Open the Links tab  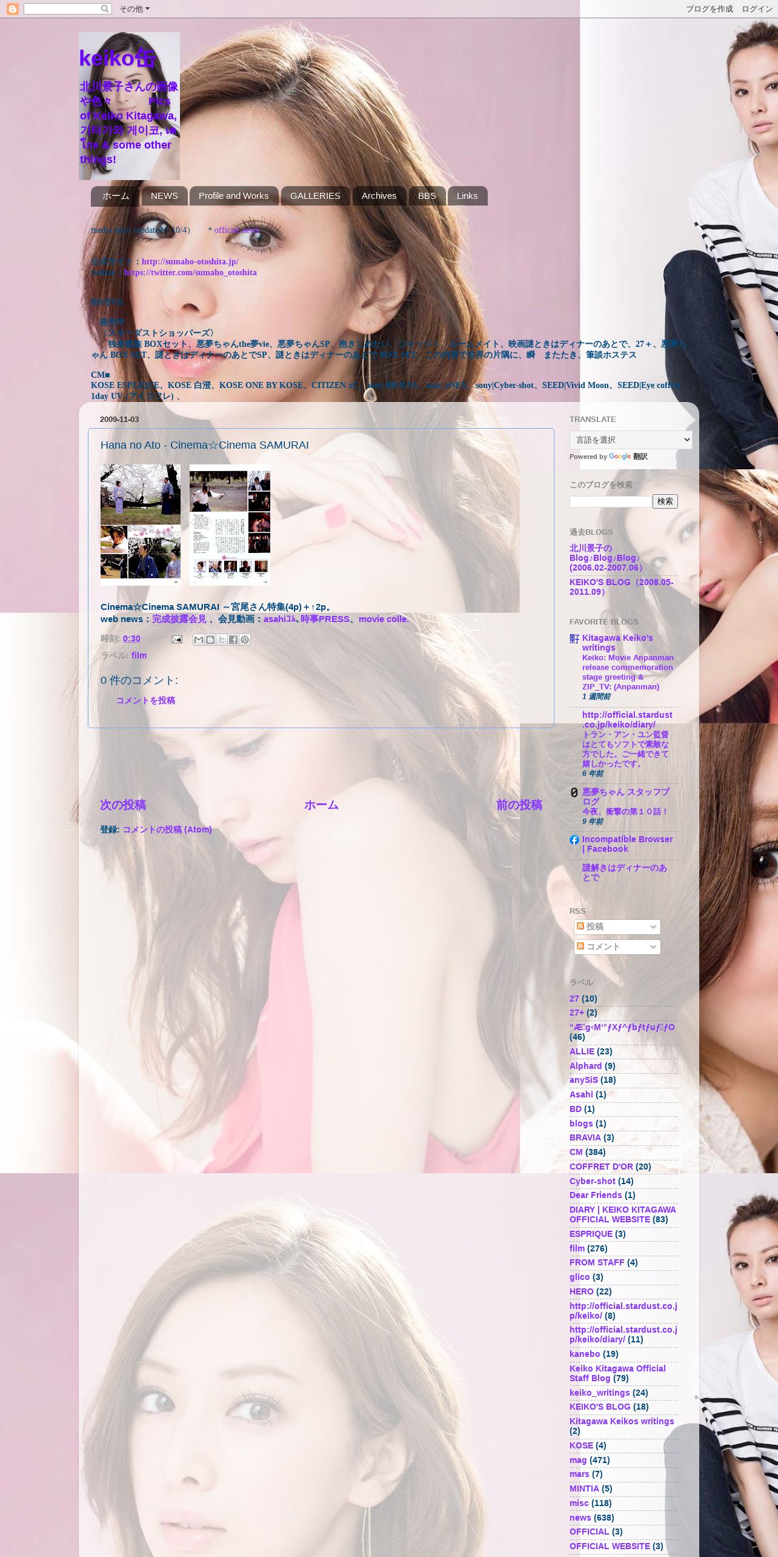coord(467,196)
